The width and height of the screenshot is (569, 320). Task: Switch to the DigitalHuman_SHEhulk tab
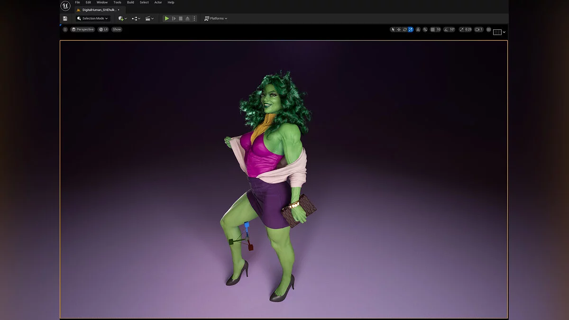(x=99, y=9)
